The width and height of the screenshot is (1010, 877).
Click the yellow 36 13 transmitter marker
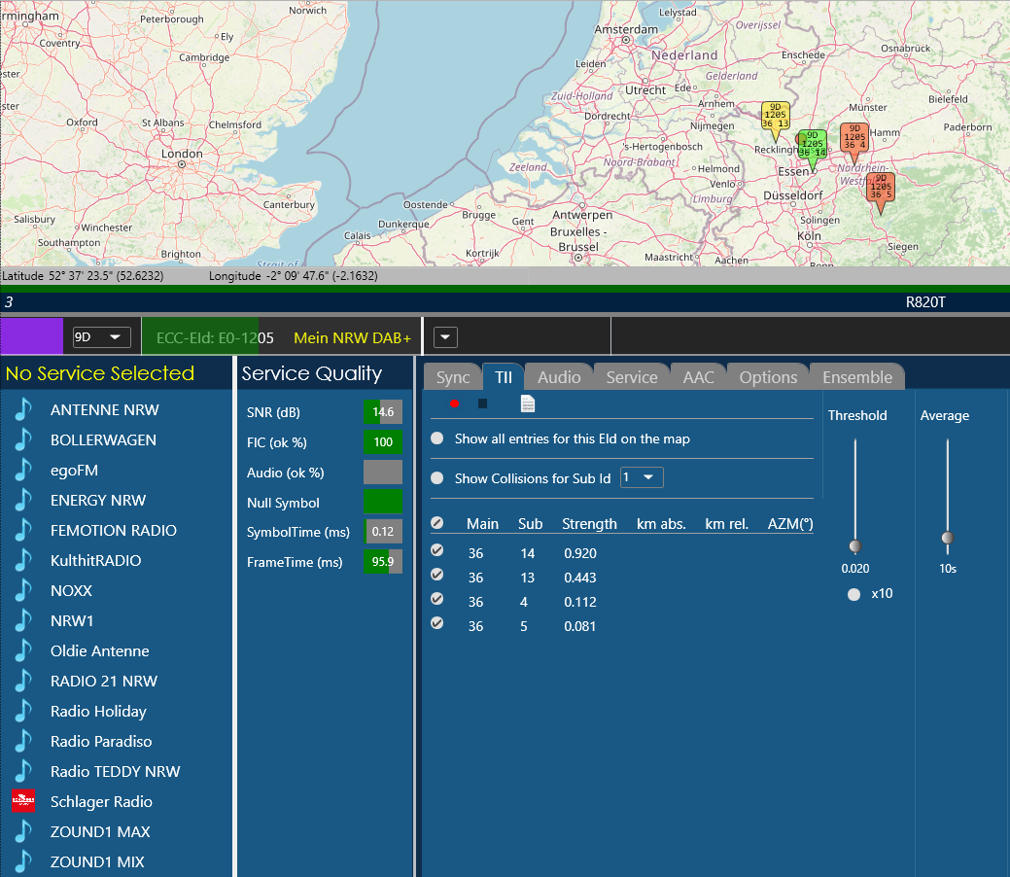tap(774, 116)
